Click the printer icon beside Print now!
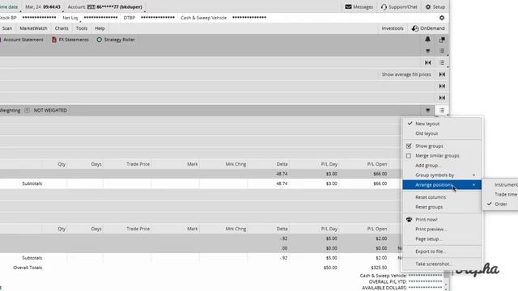Viewport: 518px width, 291px height. 409,219
